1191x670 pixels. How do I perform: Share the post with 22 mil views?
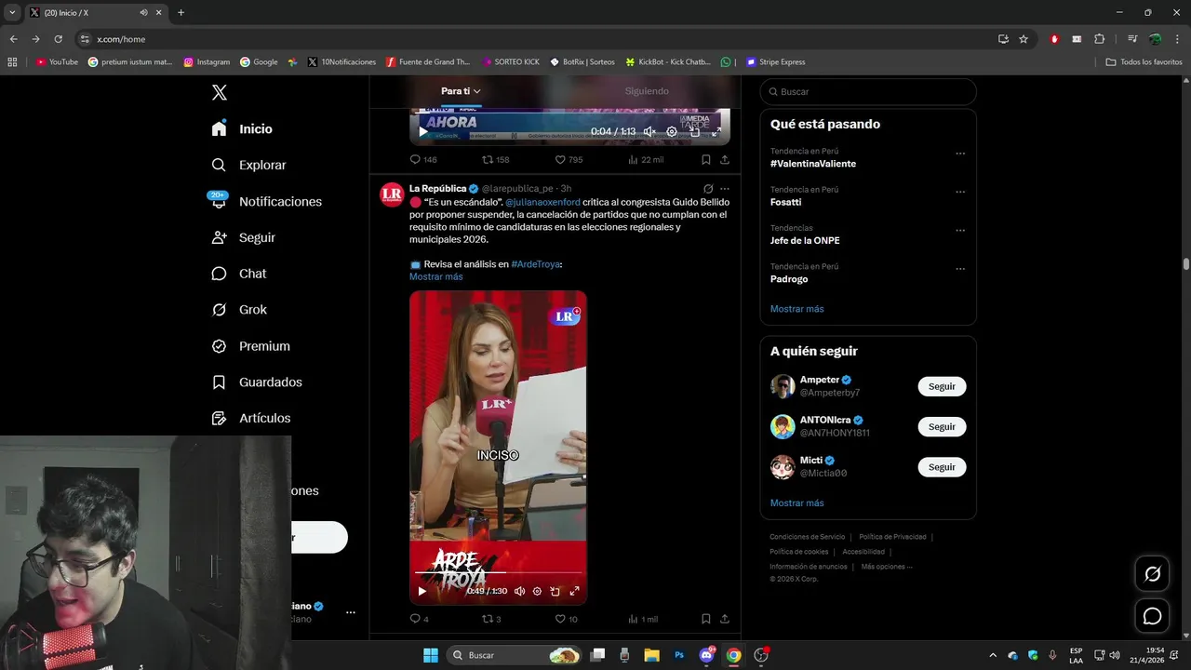pyautogui.click(x=725, y=159)
